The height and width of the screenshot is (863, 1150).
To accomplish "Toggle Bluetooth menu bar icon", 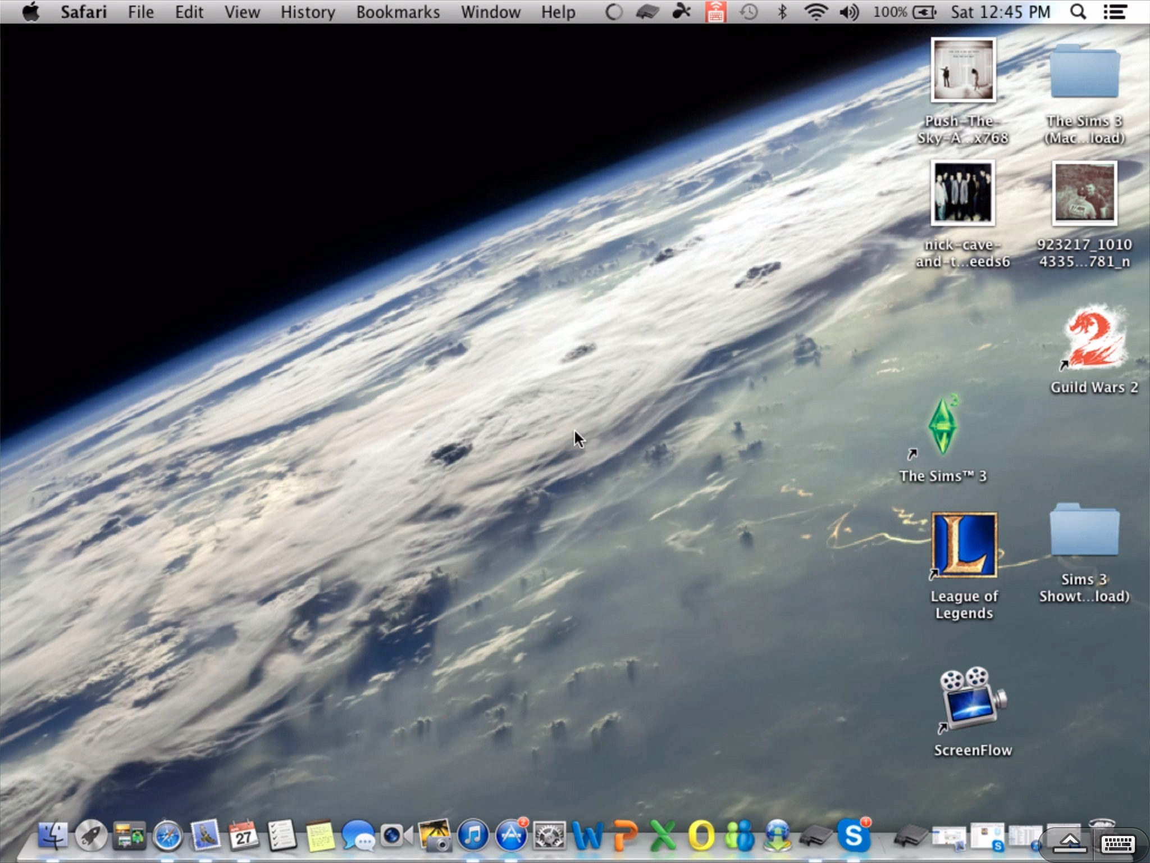I will (782, 12).
